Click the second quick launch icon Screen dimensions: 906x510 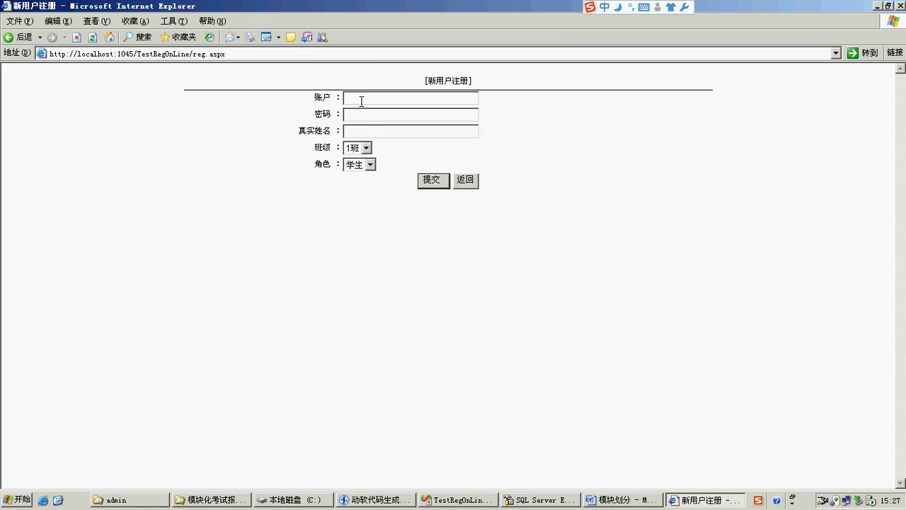pos(58,500)
